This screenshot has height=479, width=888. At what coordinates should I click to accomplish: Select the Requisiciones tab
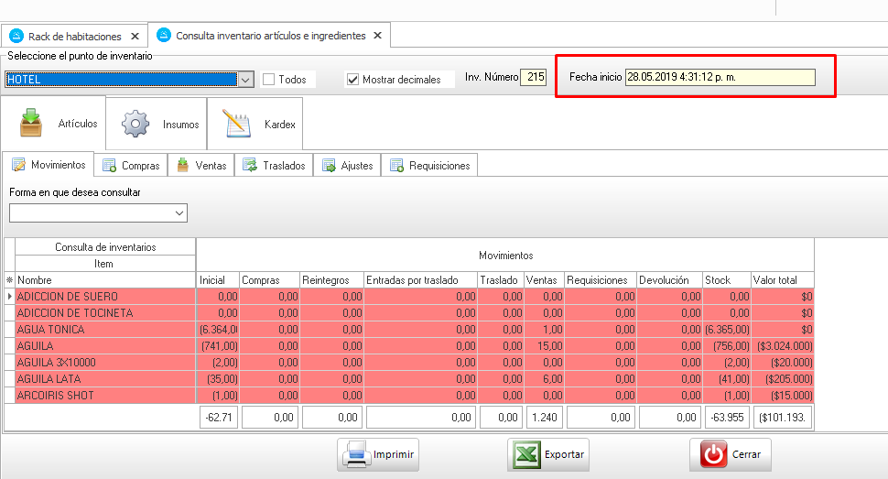[x=429, y=166]
